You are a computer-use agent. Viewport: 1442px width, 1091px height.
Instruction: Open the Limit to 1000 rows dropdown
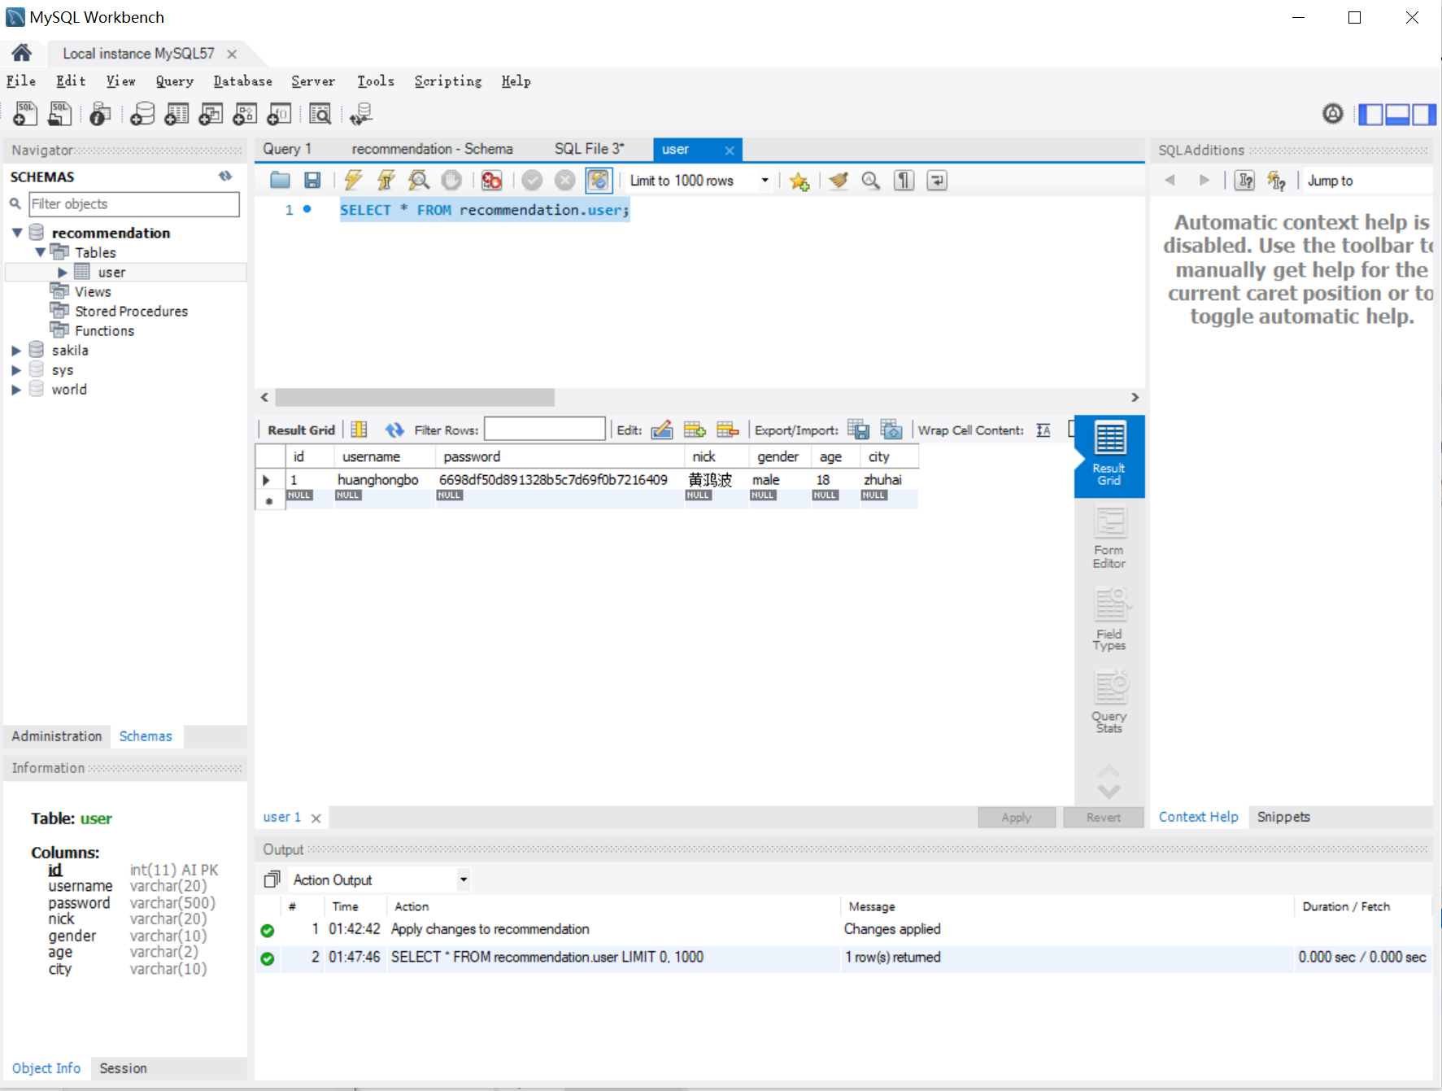point(764,181)
